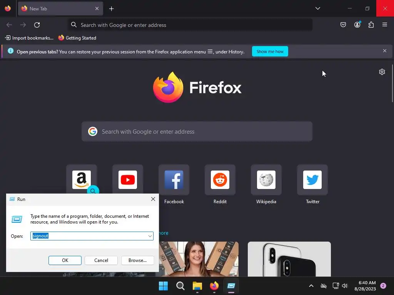
Task: Click Firefox icon in taskbar
Action: (214, 286)
